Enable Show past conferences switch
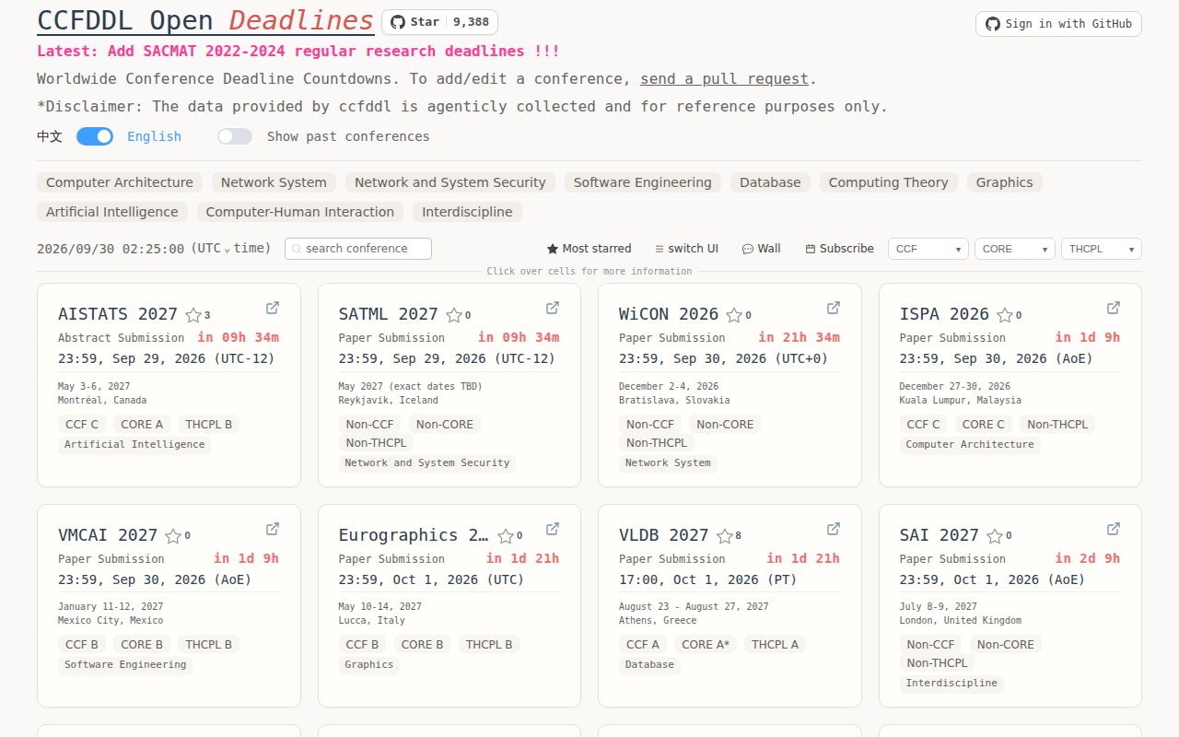The width and height of the screenshot is (1179, 737). coord(235,136)
